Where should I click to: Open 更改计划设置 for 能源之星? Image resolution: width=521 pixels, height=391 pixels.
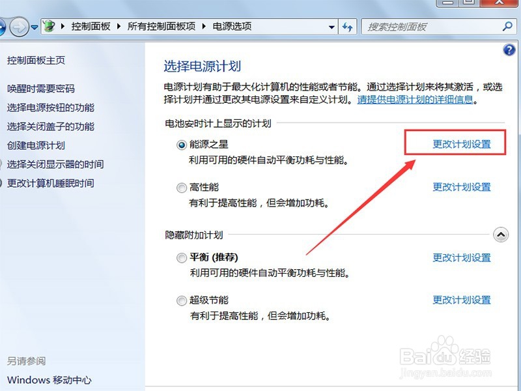[462, 143]
